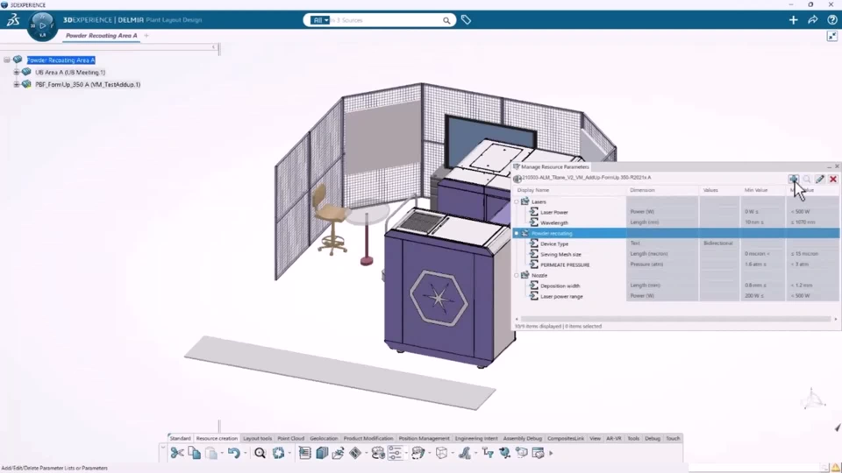Select the Sieving Mesh size parameter
This screenshot has width=842, height=473.
tap(676, 254)
